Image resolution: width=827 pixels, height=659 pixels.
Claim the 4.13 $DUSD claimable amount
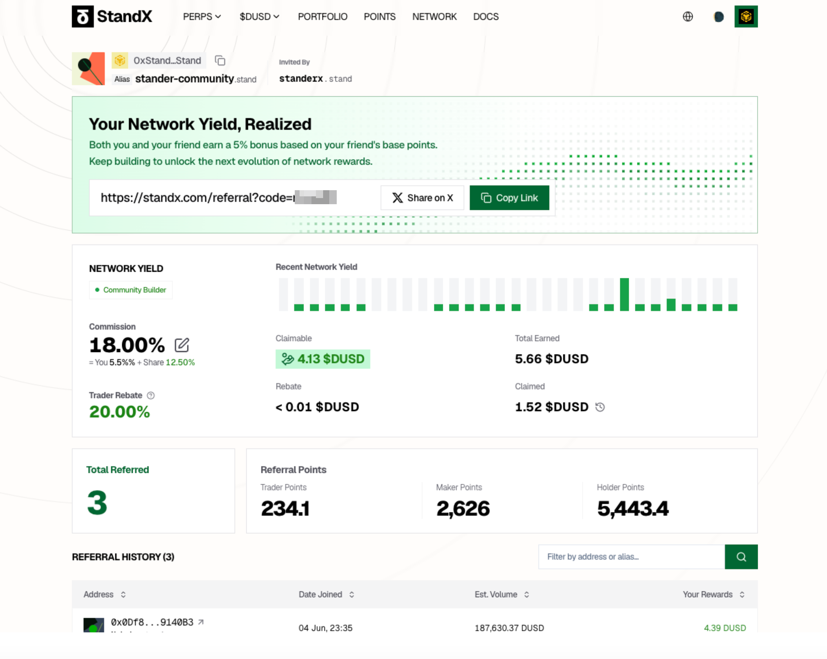pyautogui.click(x=323, y=359)
